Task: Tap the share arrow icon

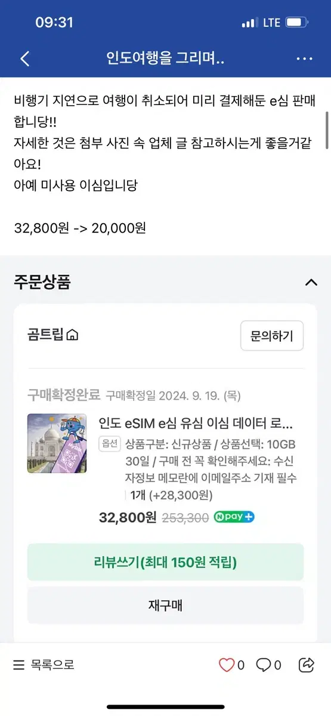Action: (x=307, y=664)
